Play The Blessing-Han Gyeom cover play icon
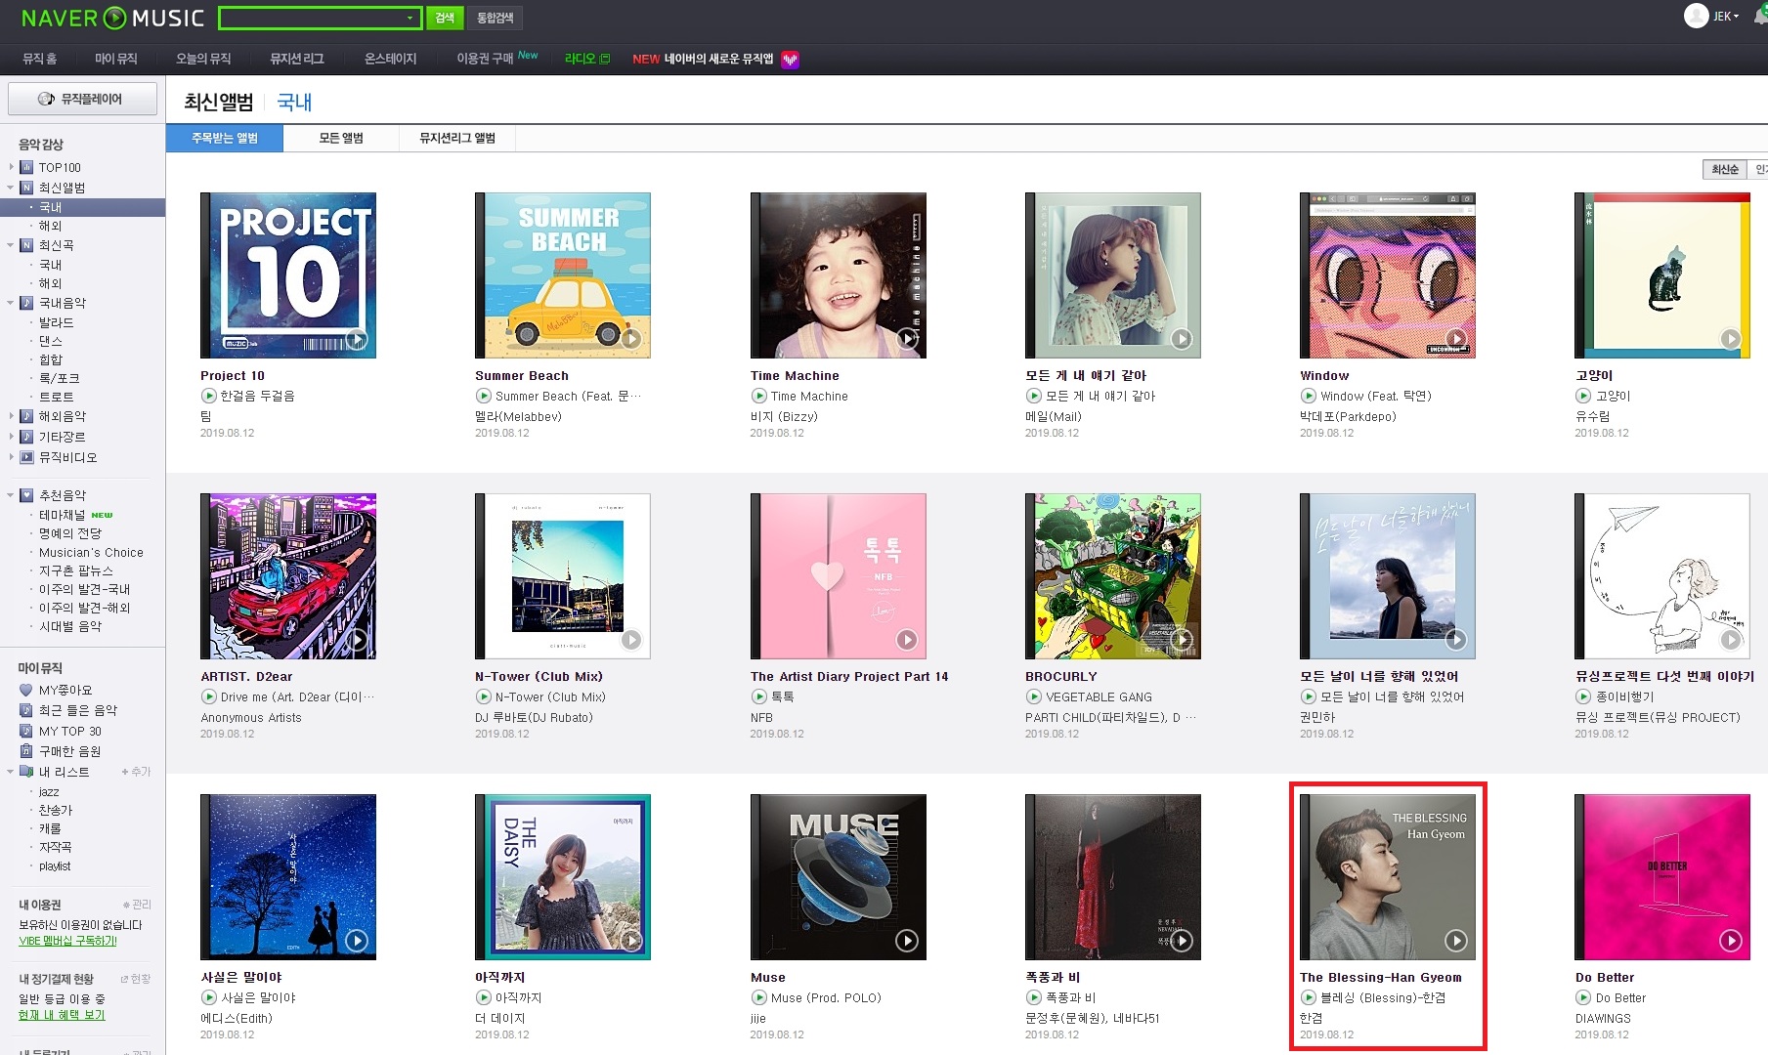Viewport: 1768px width, 1055px height. click(x=1456, y=941)
